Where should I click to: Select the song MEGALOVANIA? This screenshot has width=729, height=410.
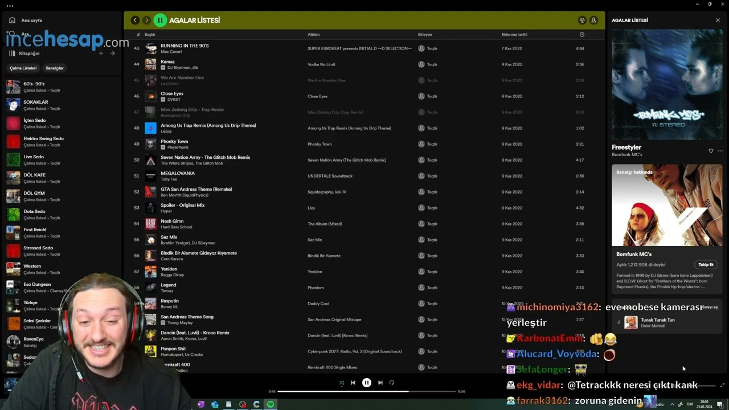(178, 173)
